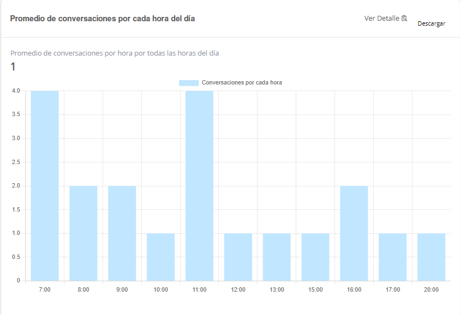This screenshot has width=460, height=314.
Task: Click the average value '1' under the subtitle
Action: click(x=13, y=67)
